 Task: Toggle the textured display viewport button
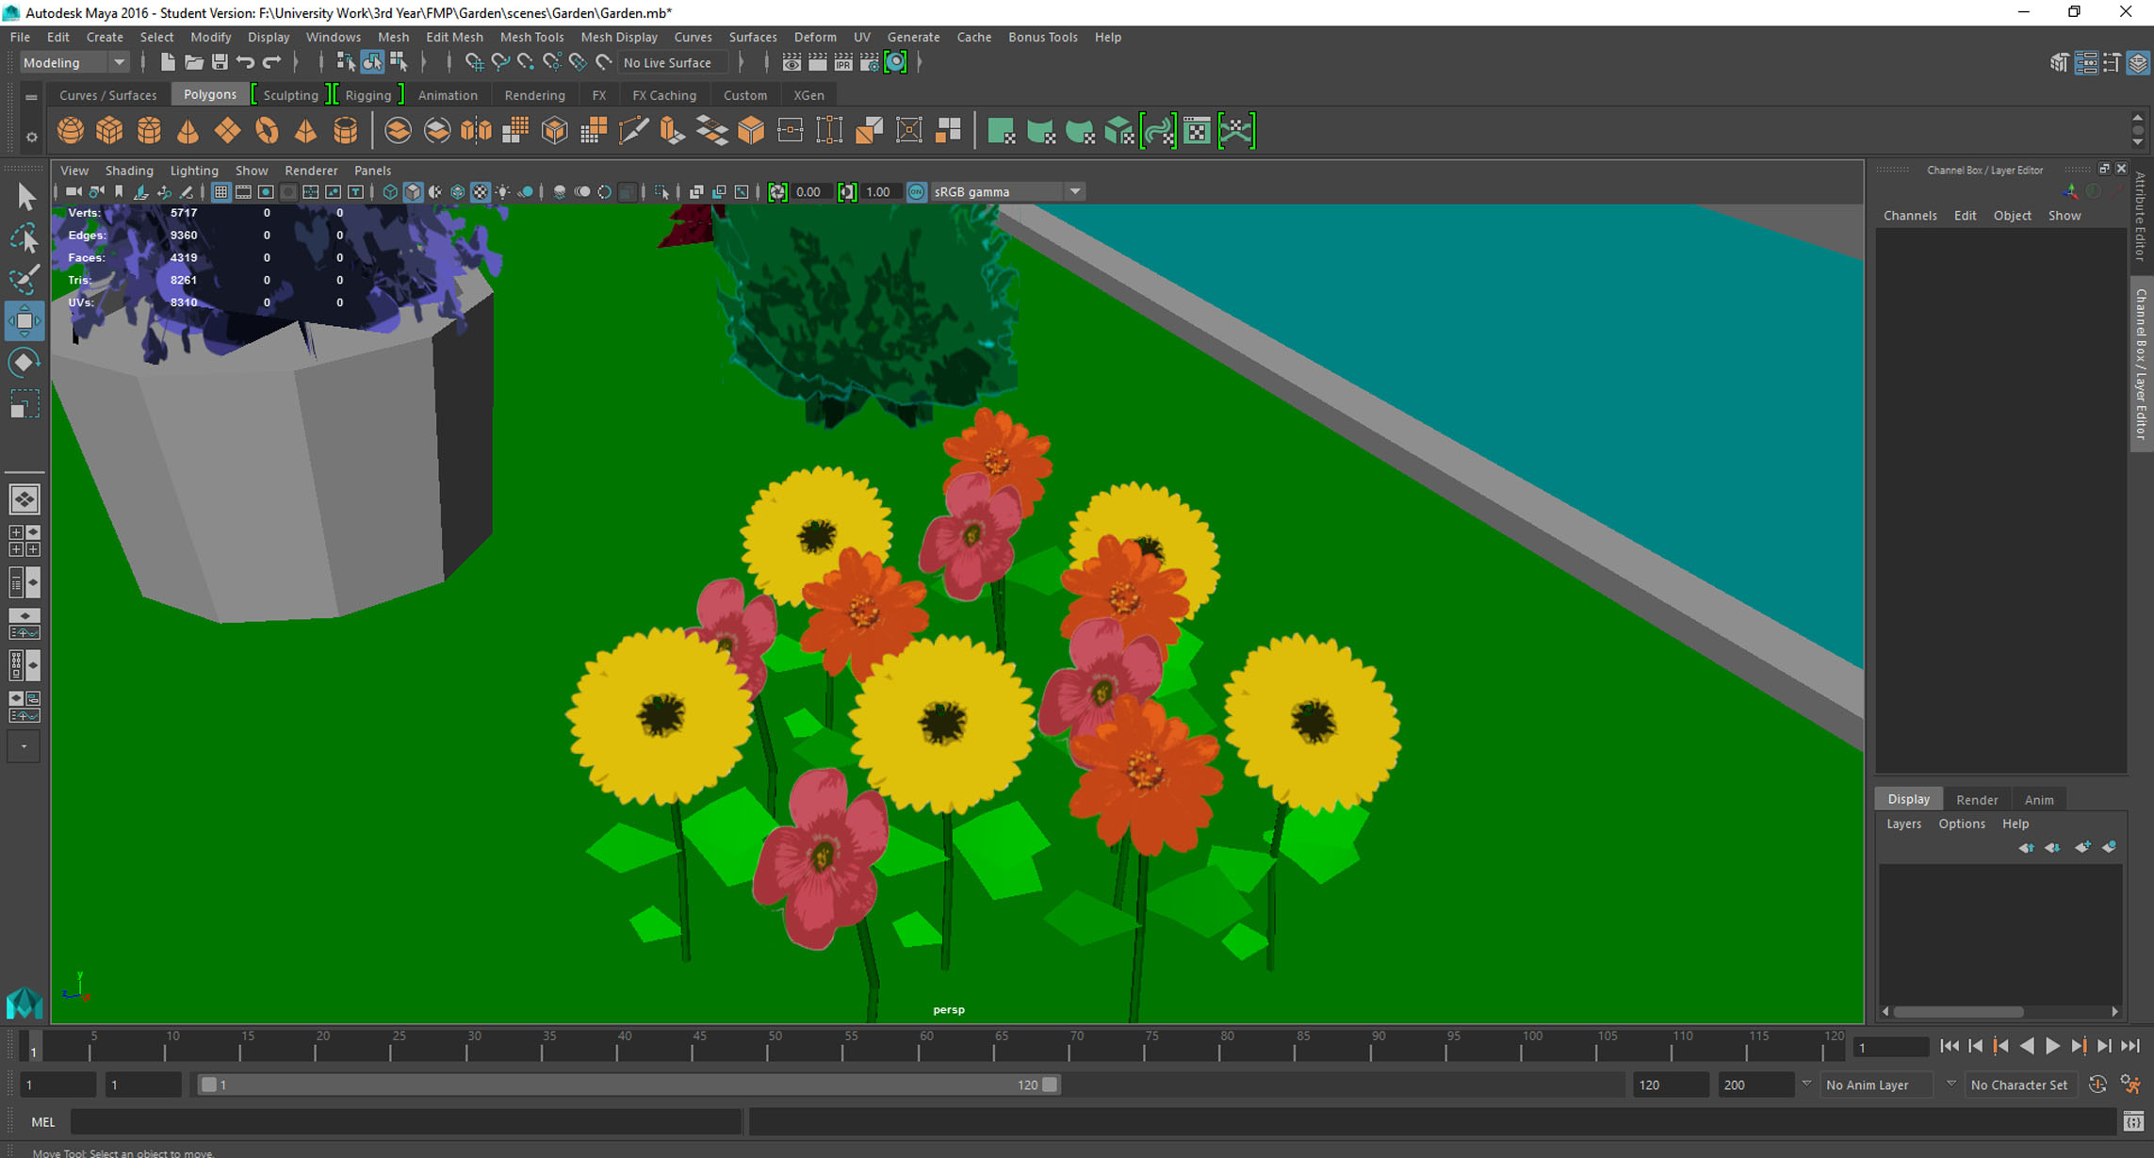coord(481,192)
